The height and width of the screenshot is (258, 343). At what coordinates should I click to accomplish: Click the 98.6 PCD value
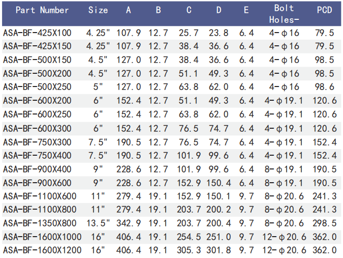click(325, 87)
